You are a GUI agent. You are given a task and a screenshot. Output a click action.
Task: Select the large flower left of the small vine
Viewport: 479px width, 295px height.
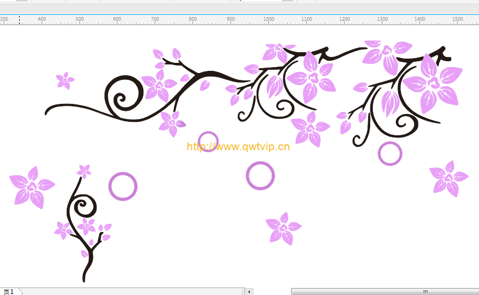[32, 187]
